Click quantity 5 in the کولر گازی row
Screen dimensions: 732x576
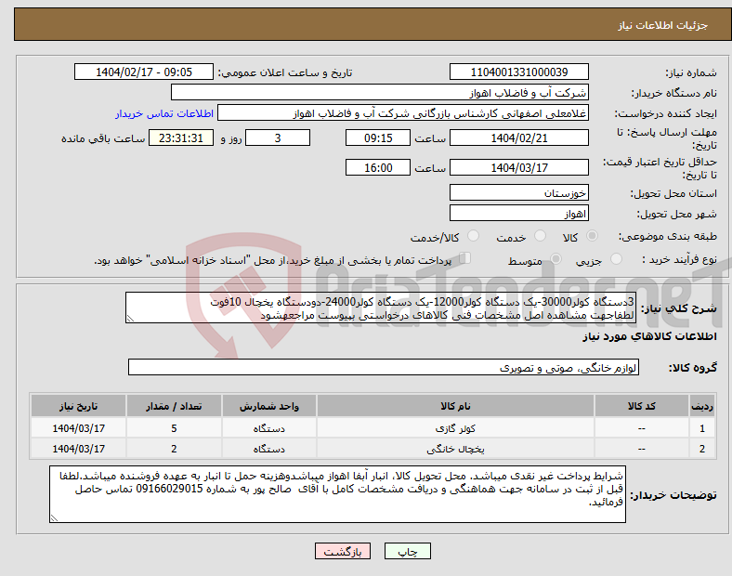[x=174, y=428]
